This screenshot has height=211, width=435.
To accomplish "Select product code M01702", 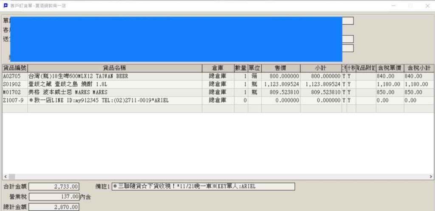I will tap(15, 92).
